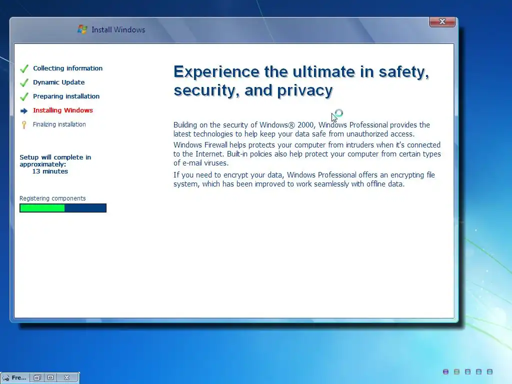Restore the minimized Fre... window
The height and width of the screenshot is (384, 512).
pos(37,377)
